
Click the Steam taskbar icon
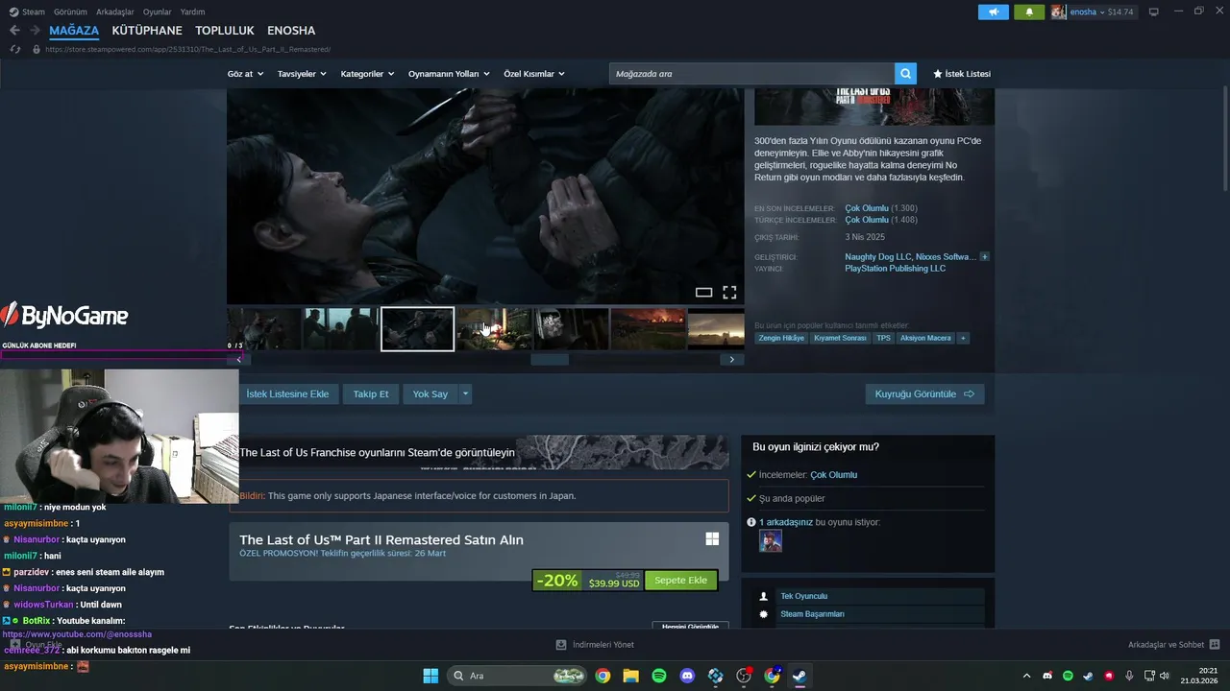(x=799, y=676)
